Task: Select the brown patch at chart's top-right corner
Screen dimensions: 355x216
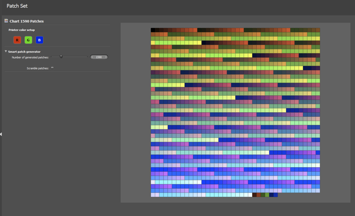Action: [x=318, y=30]
